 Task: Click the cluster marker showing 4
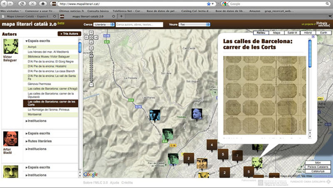point(212,145)
